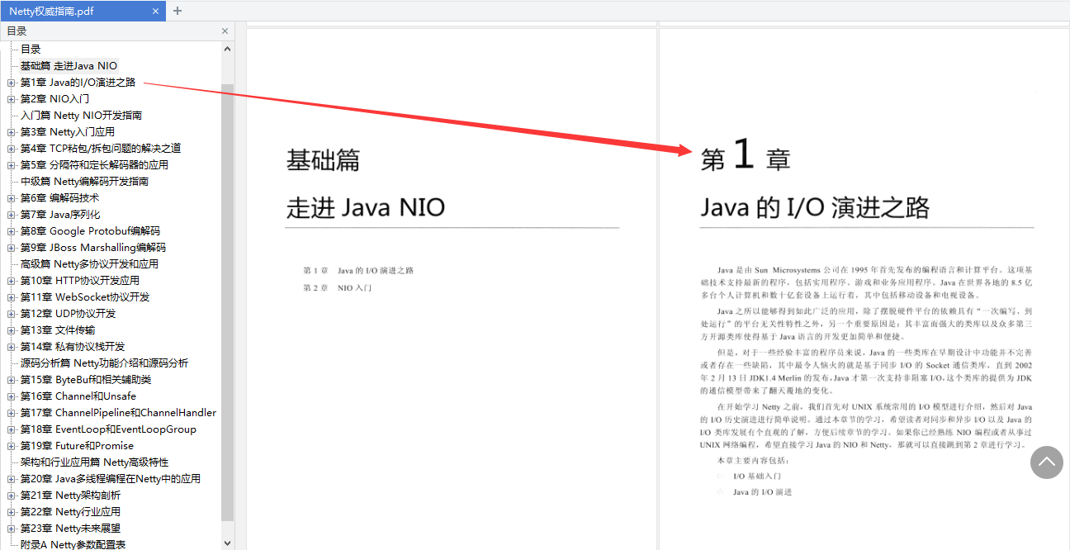The width and height of the screenshot is (1070, 550).
Task: Go to 第1章 Java的I/O演进之路 bookmark
Action: [78, 83]
